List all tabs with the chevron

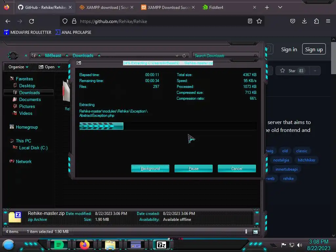[280, 7]
